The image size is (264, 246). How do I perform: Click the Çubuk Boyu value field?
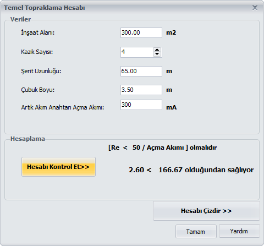(x=141, y=90)
